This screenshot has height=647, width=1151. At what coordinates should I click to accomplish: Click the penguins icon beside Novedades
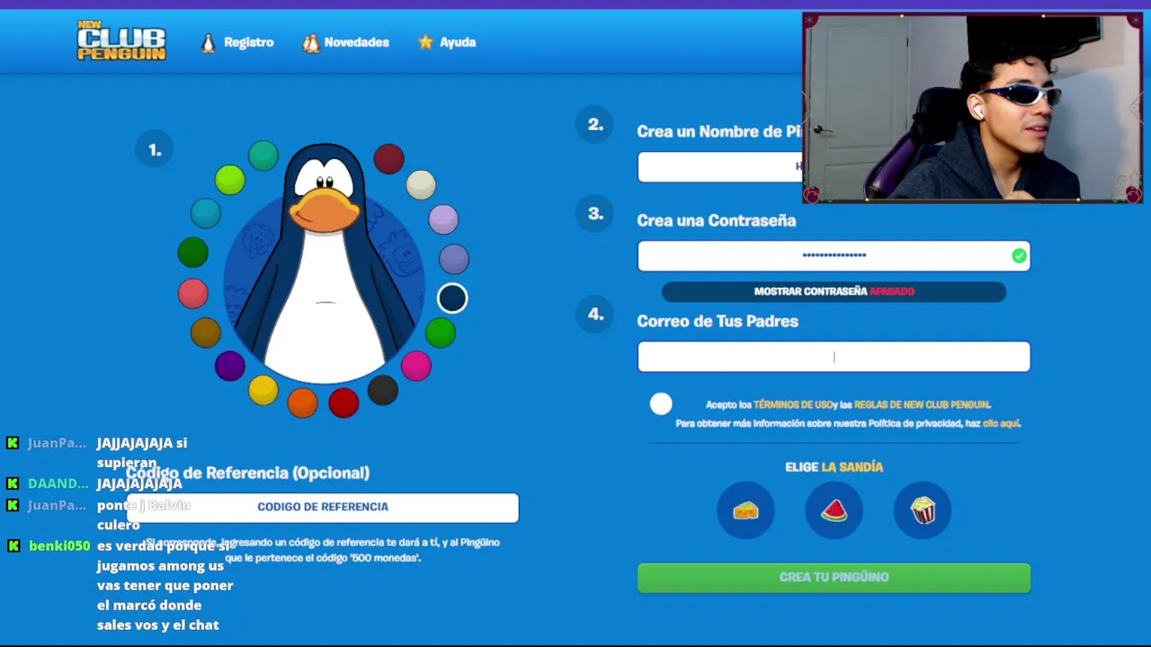(x=310, y=42)
